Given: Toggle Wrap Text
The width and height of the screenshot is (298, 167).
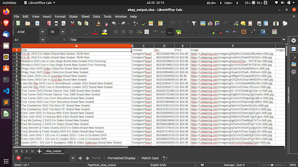Looking at the screenshot, I should click(x=140, y=32).
